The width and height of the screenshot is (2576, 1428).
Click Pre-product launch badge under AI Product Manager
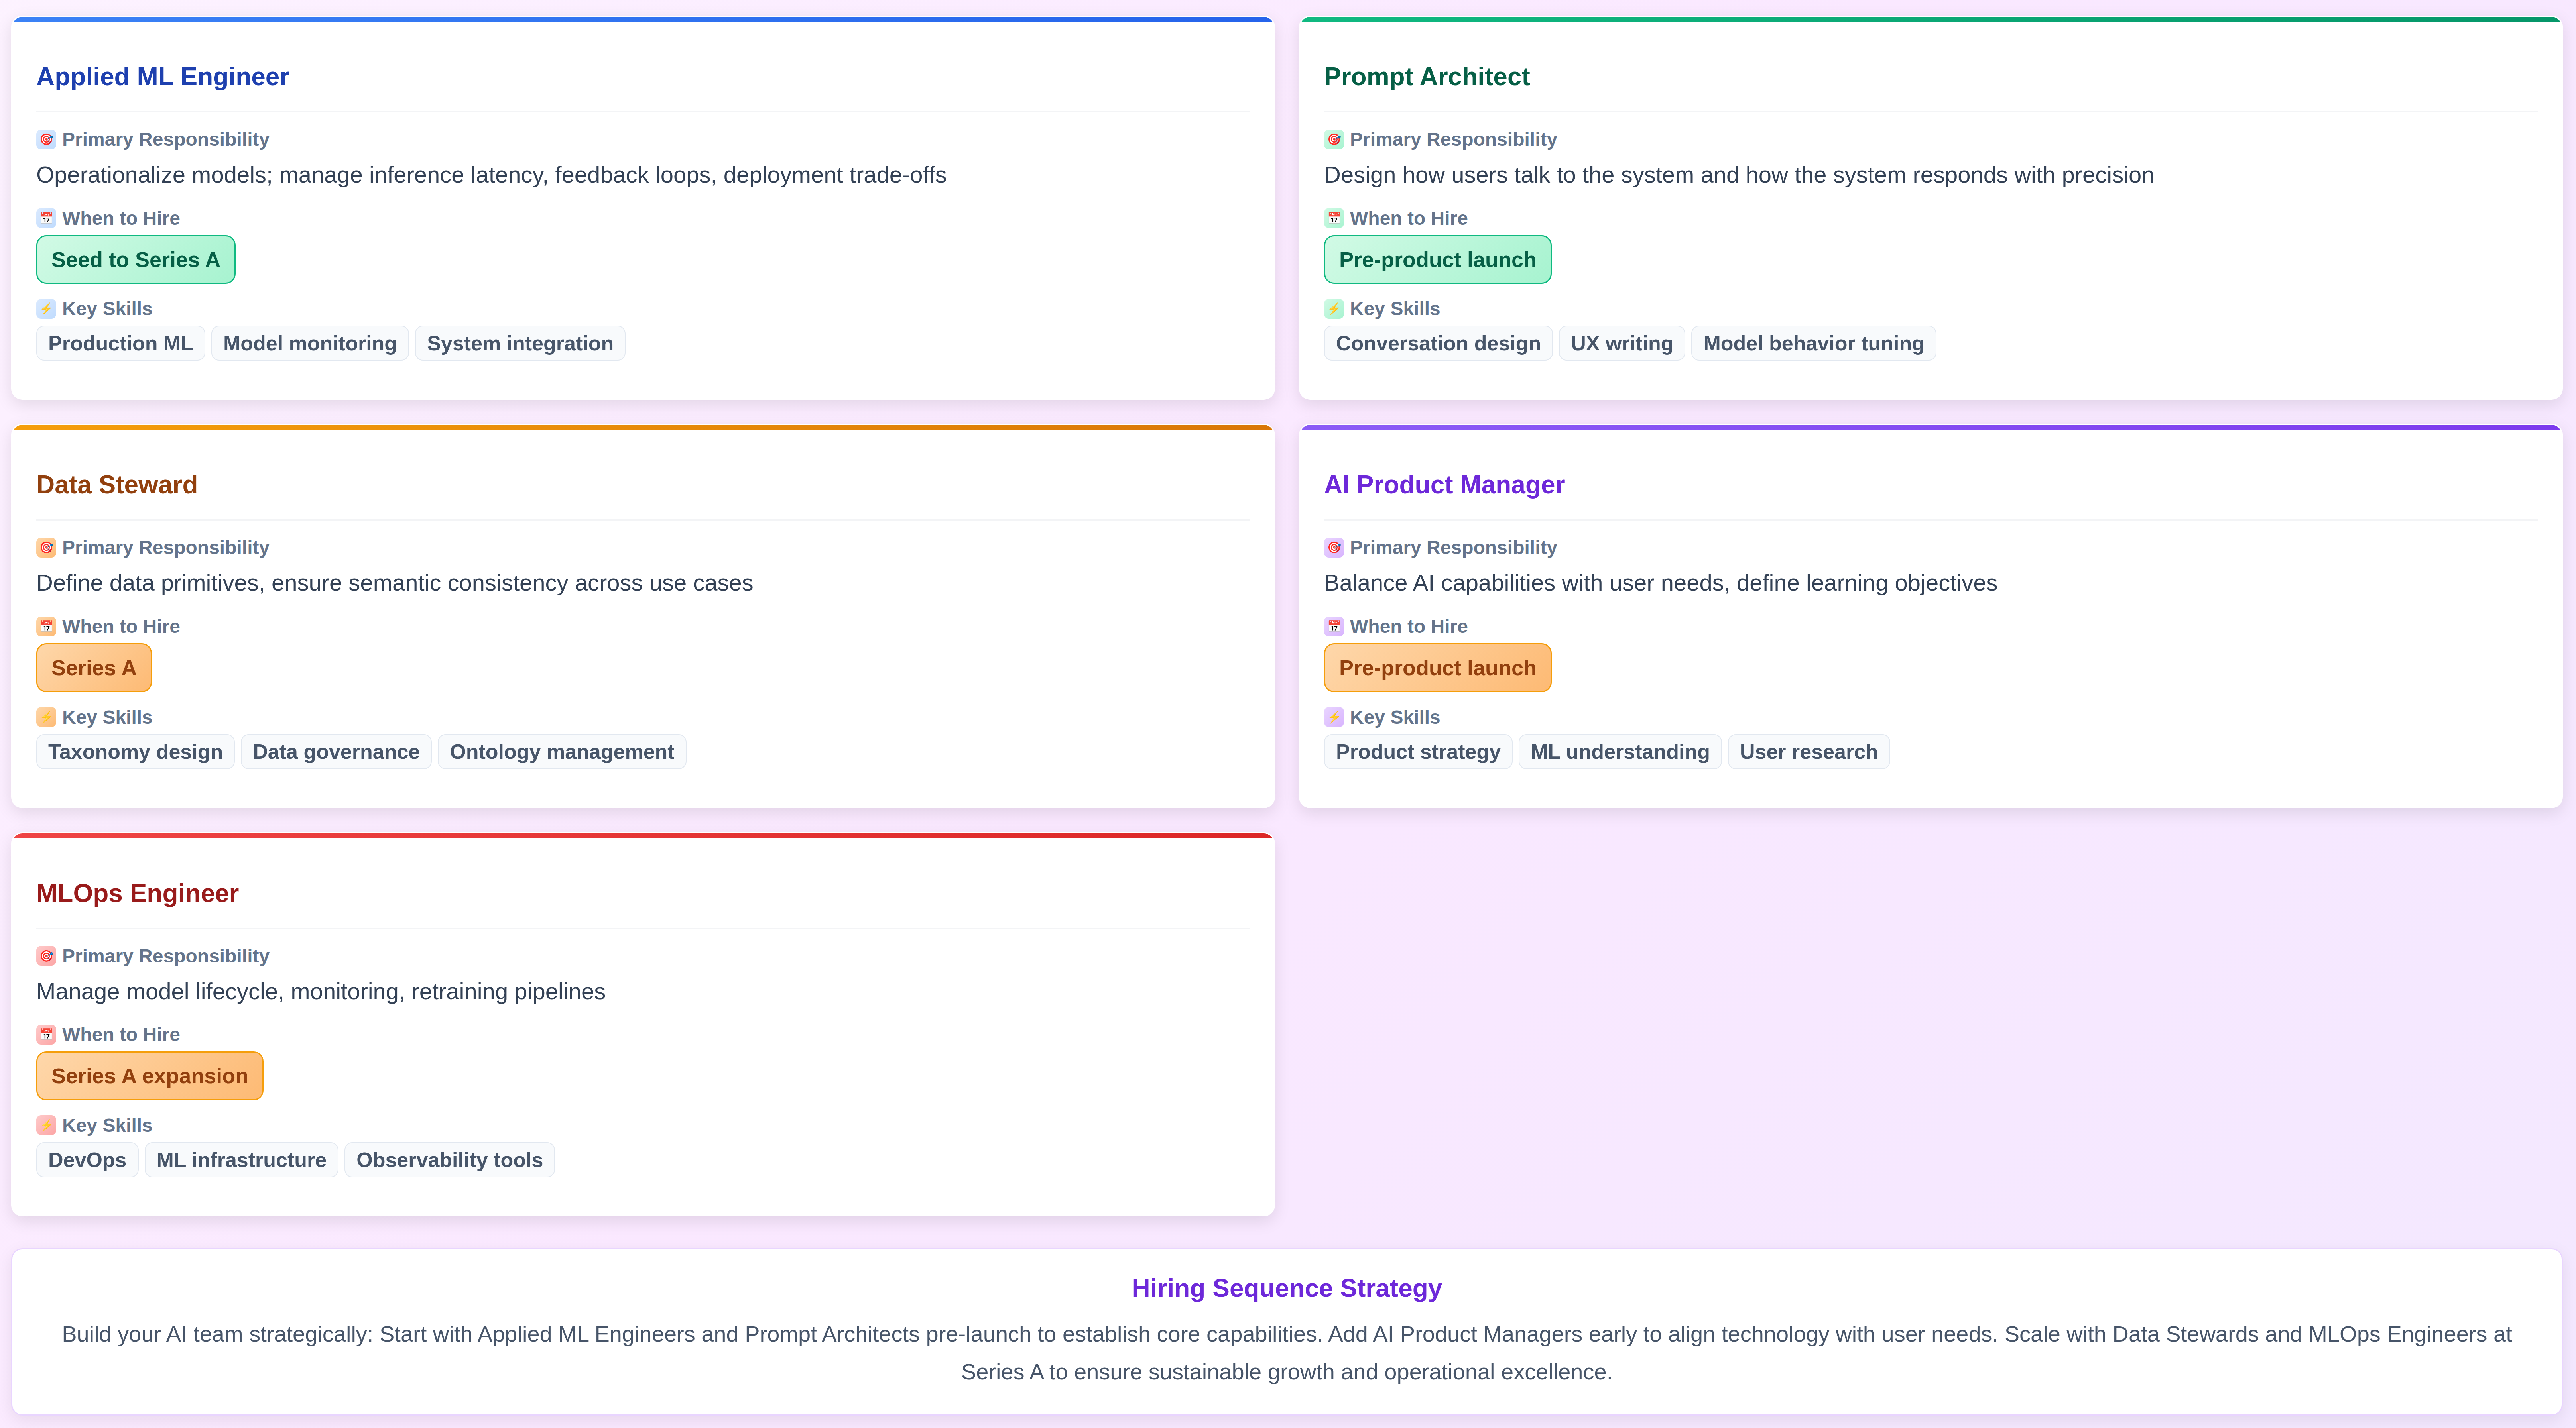click(1437, 668)
